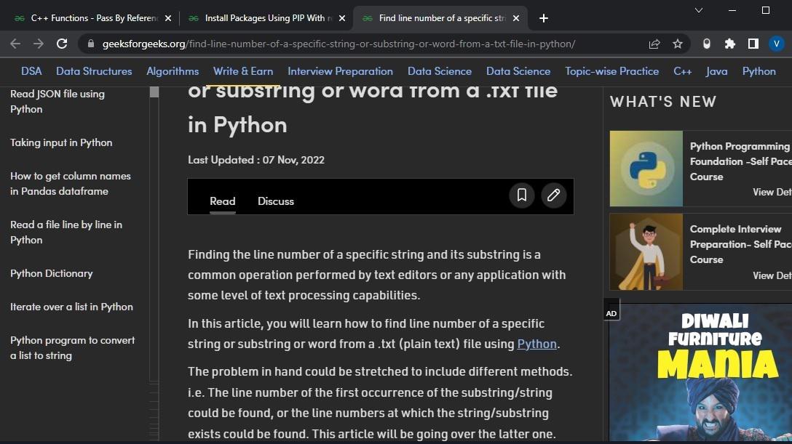Open the extensions puzzle icon
This screenshot has height=444, width=792.
(x=729, y=44)
